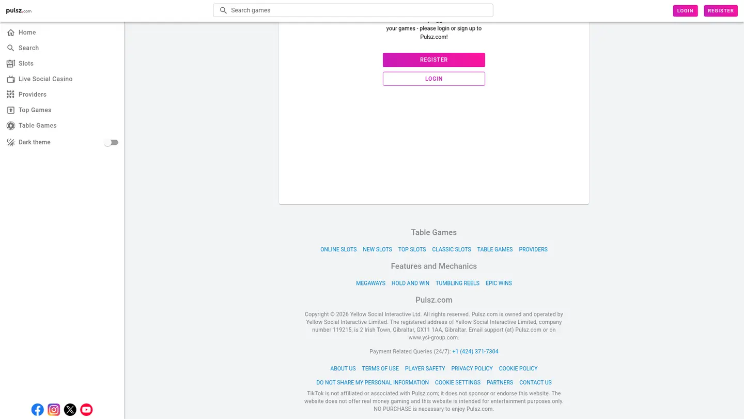This screenshot has height=419, width=744.
Task: Click the Home house icon in sidebar
Action: click(10, 33)
